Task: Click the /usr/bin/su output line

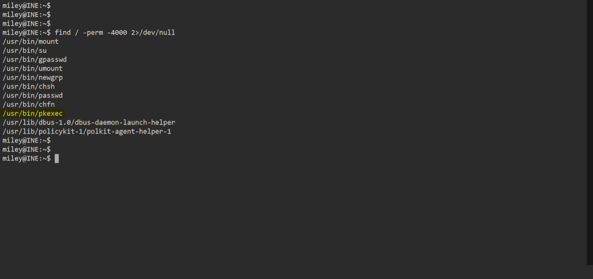Action: point(24,50)
